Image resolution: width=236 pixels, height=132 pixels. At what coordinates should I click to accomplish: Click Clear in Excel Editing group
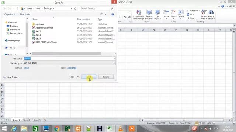191,18
